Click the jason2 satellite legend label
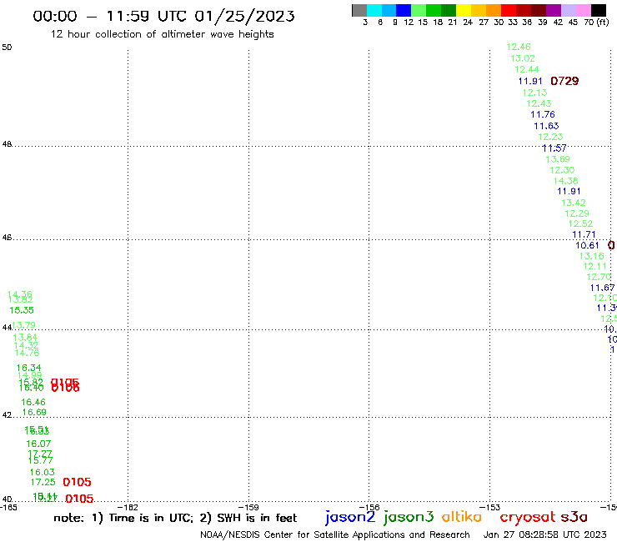Image resolution: width=617 pixels, height=542 pixels. pos(350,517)
